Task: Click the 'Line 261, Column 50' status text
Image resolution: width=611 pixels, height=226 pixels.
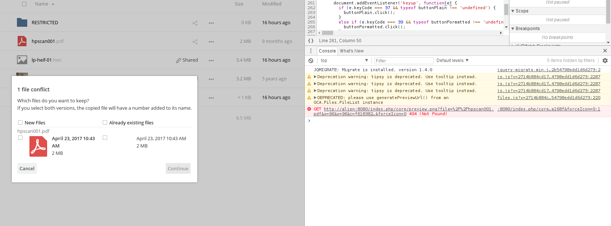Action: 340,41
